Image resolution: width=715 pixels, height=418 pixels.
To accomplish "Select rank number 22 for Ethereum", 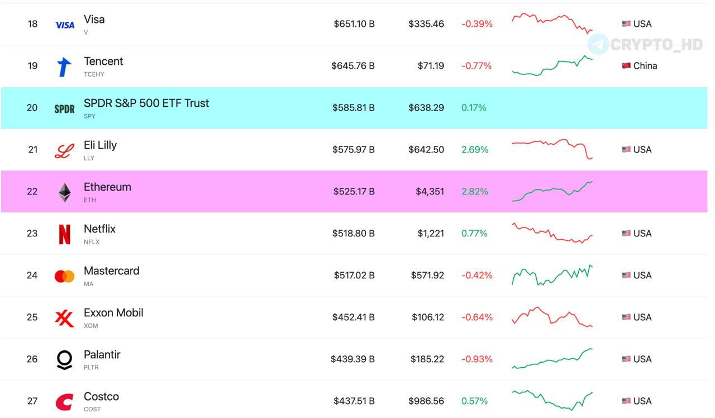I will (x=32, y=191).
